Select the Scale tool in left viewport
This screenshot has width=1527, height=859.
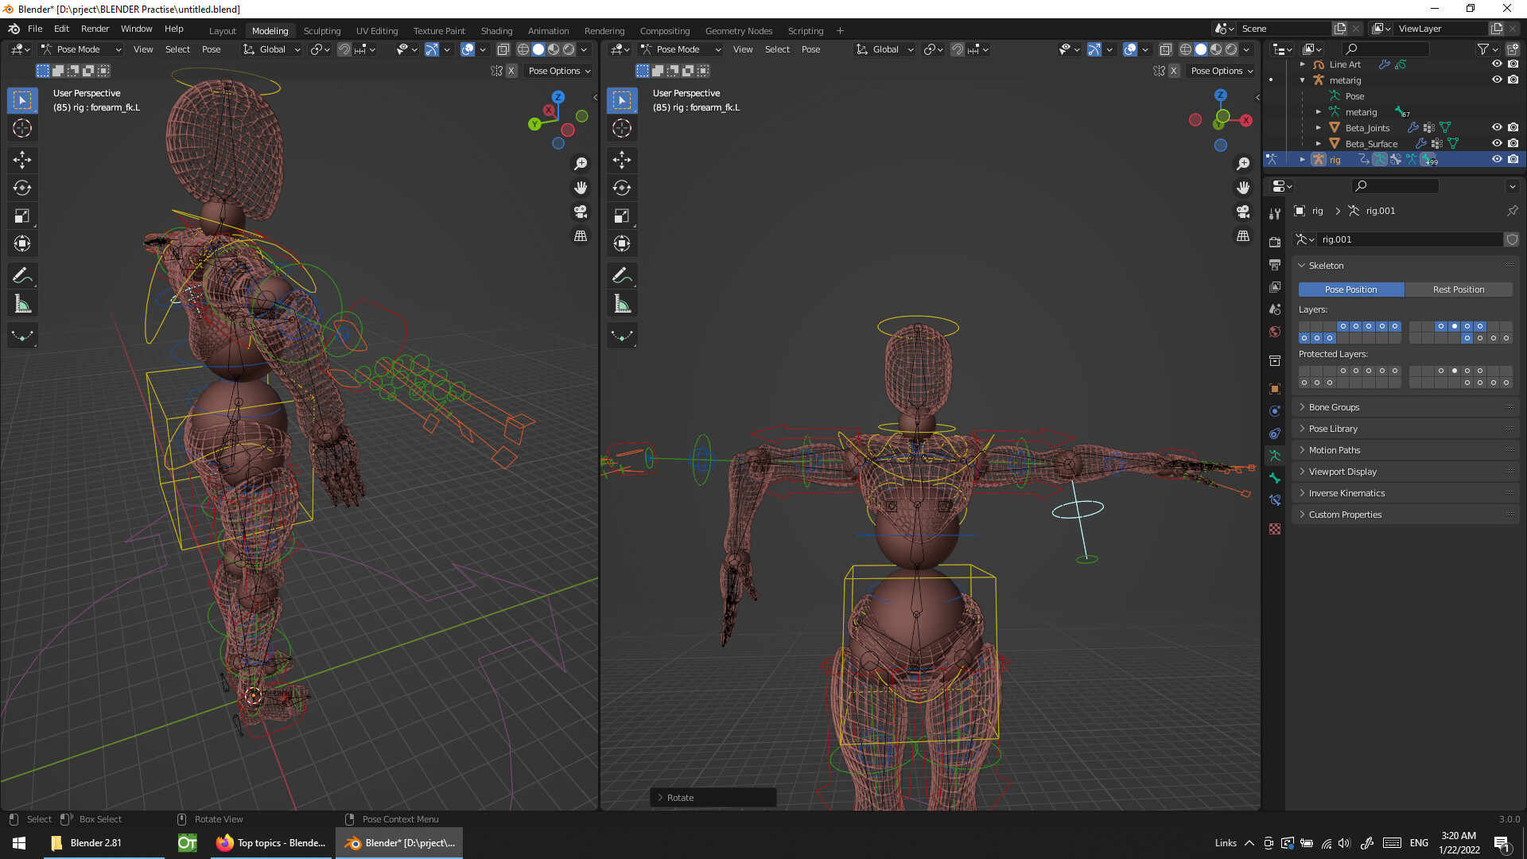pos(22,216)
